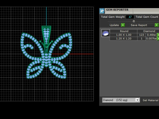The image size is (159, 119).
Task: Click the 0.007tw weight cell
Action: pos(151,39)
